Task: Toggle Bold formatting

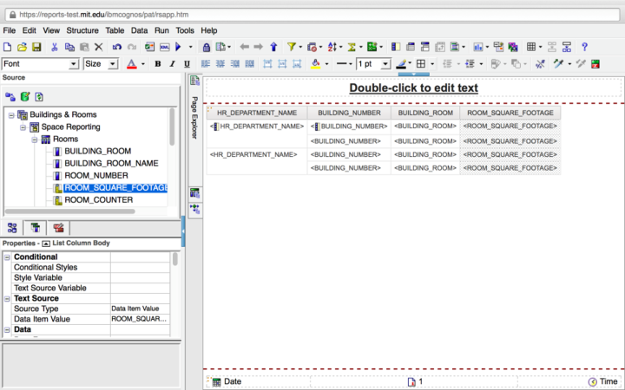Action: pyautogui.click(x=158, y=64)
